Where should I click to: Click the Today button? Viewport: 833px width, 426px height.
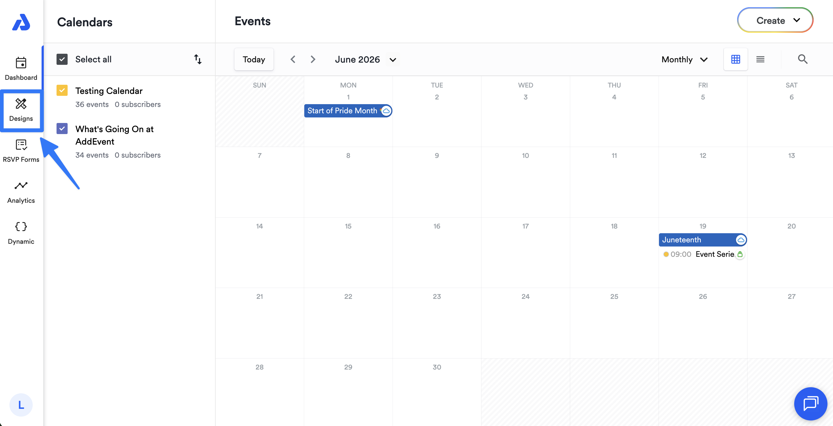click(254, 60)
